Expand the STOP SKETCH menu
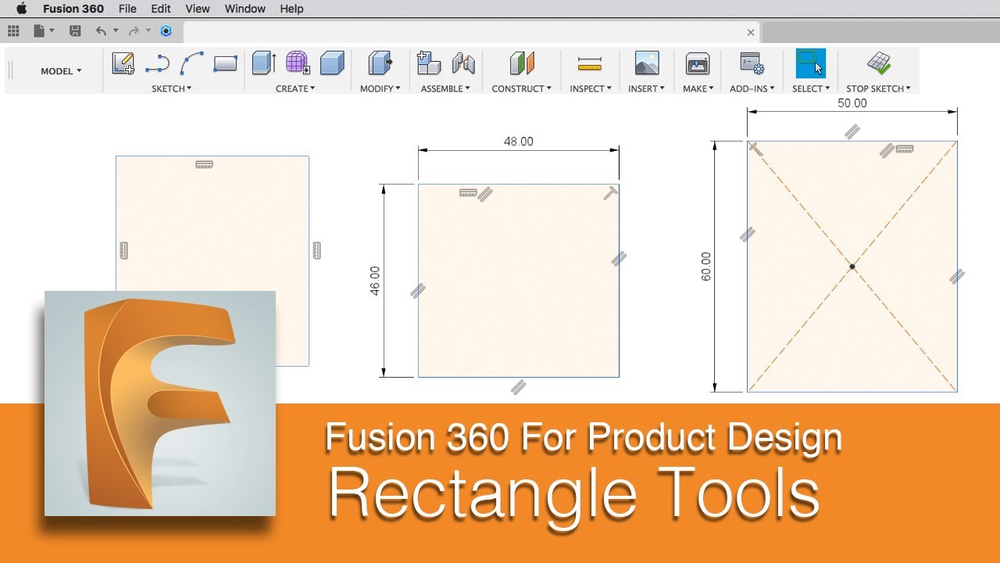The width and height of the screenshot is (1000, 563). coord(878,88)
